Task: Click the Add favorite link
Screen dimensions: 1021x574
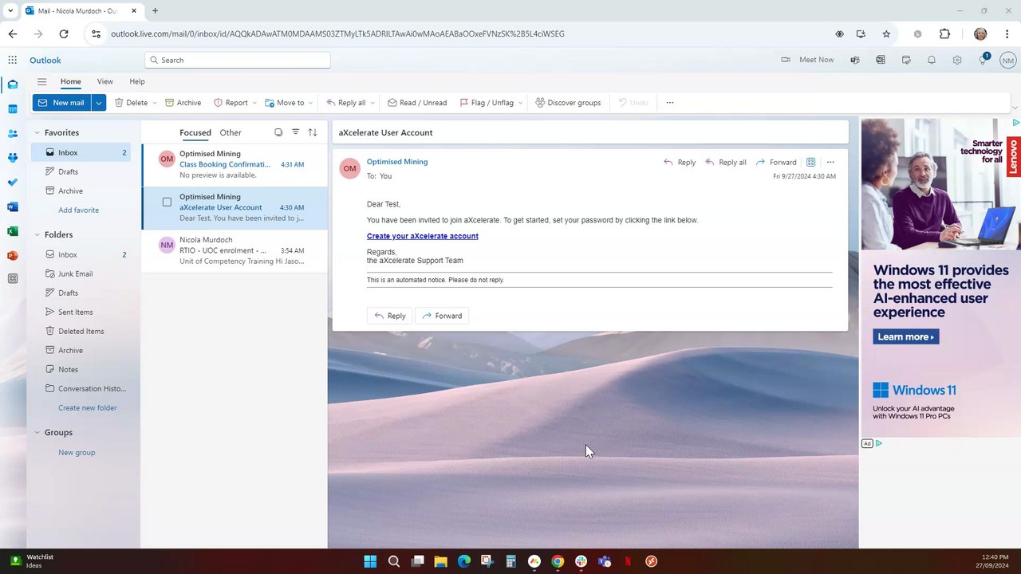Action: (x=78, y=210)
